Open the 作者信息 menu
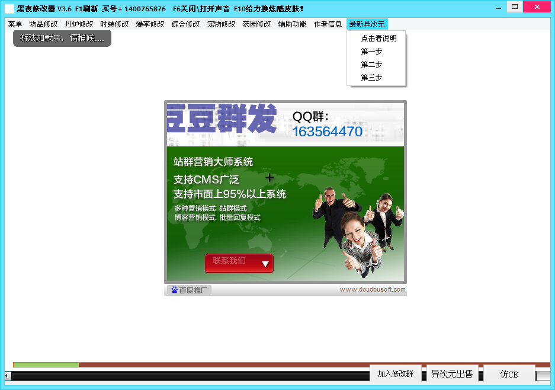The width and height of the screenshot is (555, 390). [328, 24]
